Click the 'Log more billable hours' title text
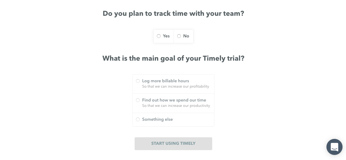This screenshot has height=160, width=346. pos(166,81)
